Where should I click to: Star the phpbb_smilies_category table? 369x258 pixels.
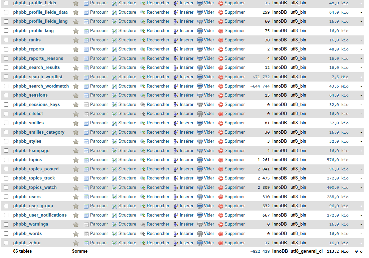click(x=76, y=132)
